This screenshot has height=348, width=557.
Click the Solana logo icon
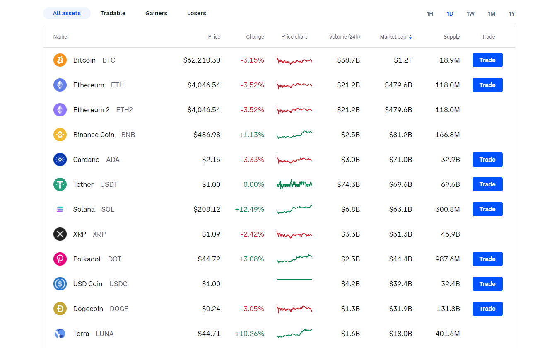60,209
